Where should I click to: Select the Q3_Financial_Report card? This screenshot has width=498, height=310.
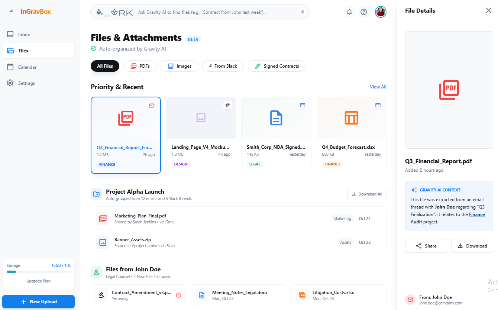[126, 135]
